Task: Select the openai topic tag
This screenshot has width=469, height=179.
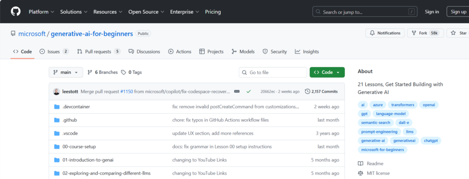Action: 429,105
